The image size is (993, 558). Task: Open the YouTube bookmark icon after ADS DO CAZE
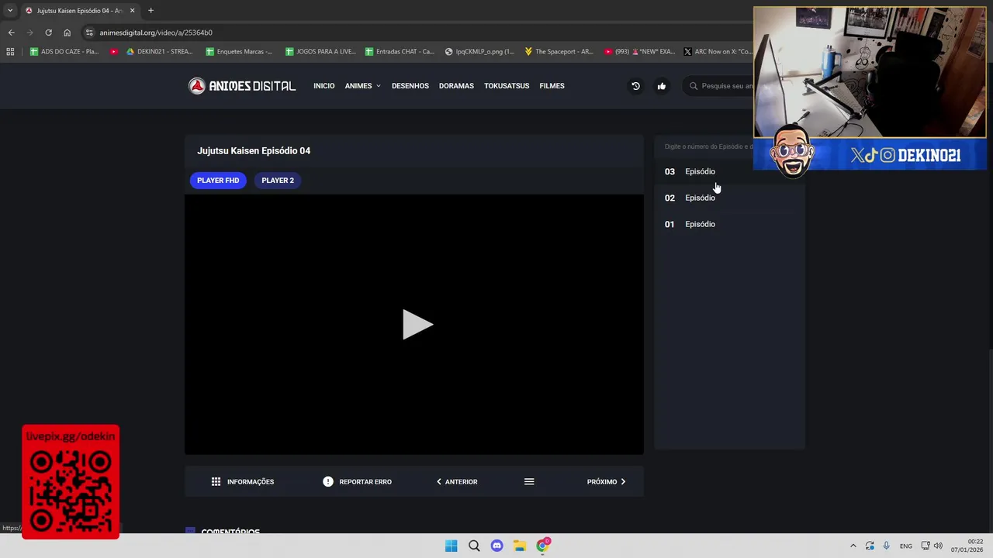tap(114, 52)
